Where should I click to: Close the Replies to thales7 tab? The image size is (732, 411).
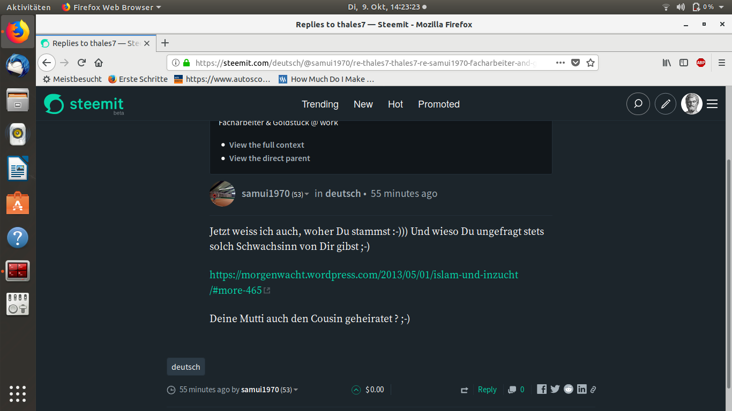coord(147,43)
